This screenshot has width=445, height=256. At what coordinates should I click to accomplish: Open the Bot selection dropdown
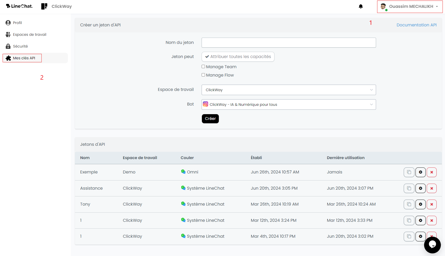289,104
